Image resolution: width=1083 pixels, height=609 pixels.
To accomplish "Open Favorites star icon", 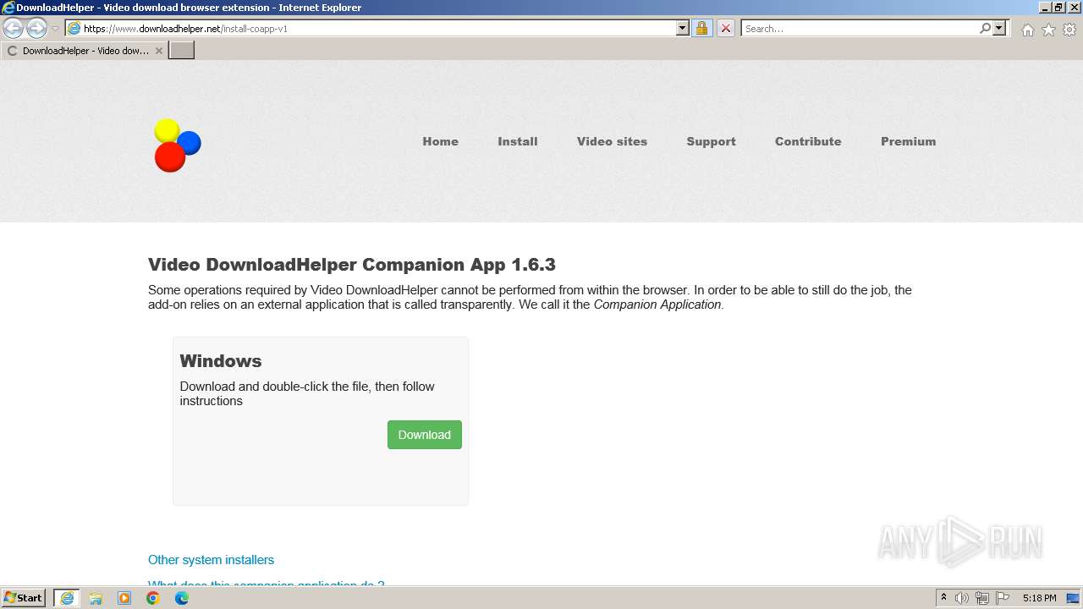I will pyautogui.click(x=1048, y=30).
